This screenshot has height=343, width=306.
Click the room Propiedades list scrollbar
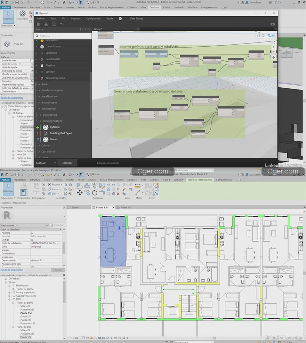click(x=64, y=248)
